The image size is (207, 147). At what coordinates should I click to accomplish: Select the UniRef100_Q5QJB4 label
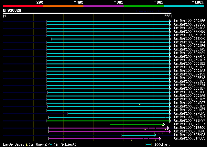click(190, 46)
